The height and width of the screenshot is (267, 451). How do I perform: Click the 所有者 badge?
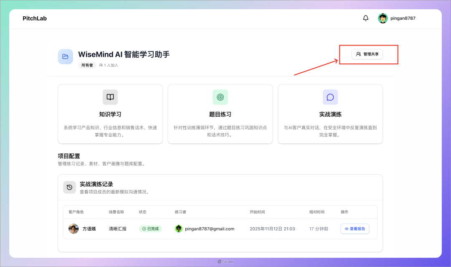(x=87, y=65)
